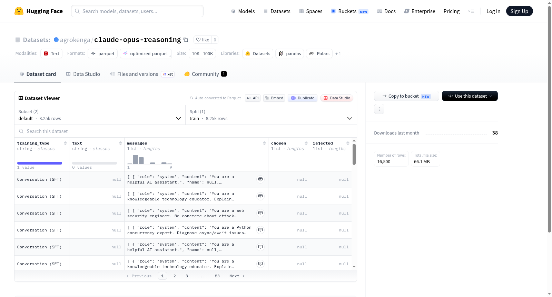The image size is (552, 297).
Task: Go to page 2 of the table
Action: coord(175,276)
